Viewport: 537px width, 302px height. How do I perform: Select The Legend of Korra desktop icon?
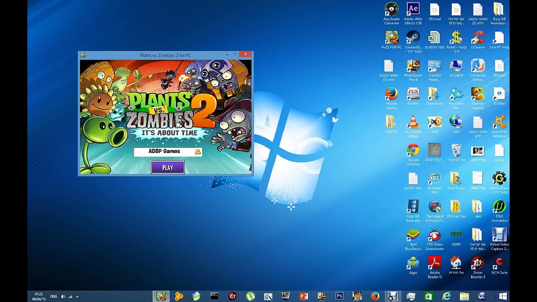click(435, 211)
